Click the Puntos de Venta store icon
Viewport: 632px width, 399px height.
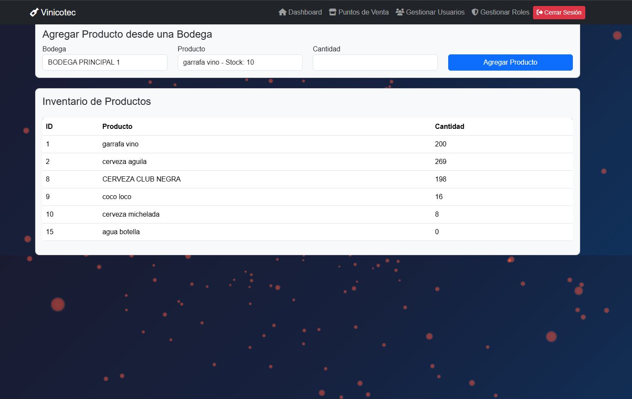[332, 12]
